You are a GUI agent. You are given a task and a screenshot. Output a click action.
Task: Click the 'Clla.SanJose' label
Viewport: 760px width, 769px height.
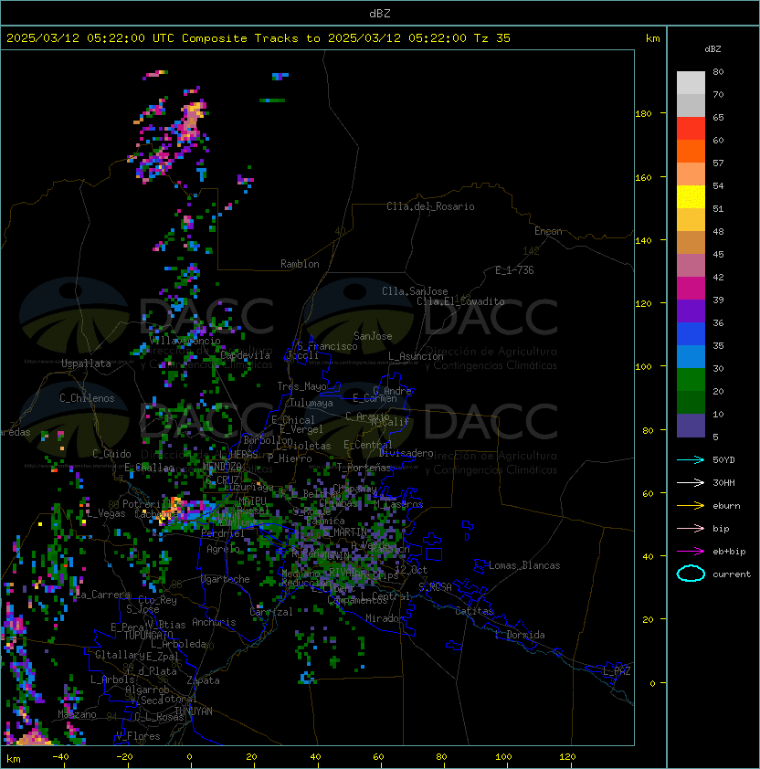coord(415,291)
